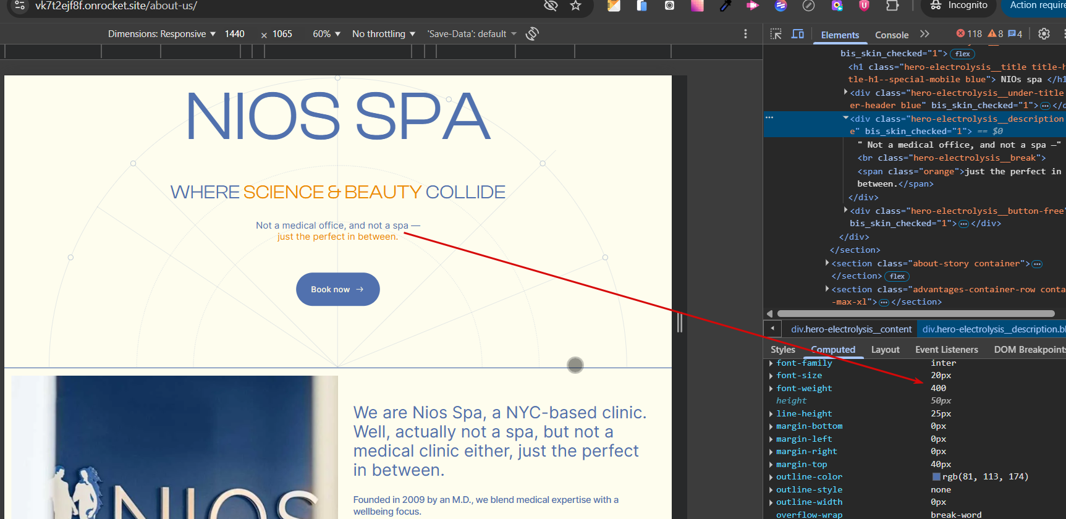
Task: Click the gray circular ruler extension icon
Action: (808, 6)
